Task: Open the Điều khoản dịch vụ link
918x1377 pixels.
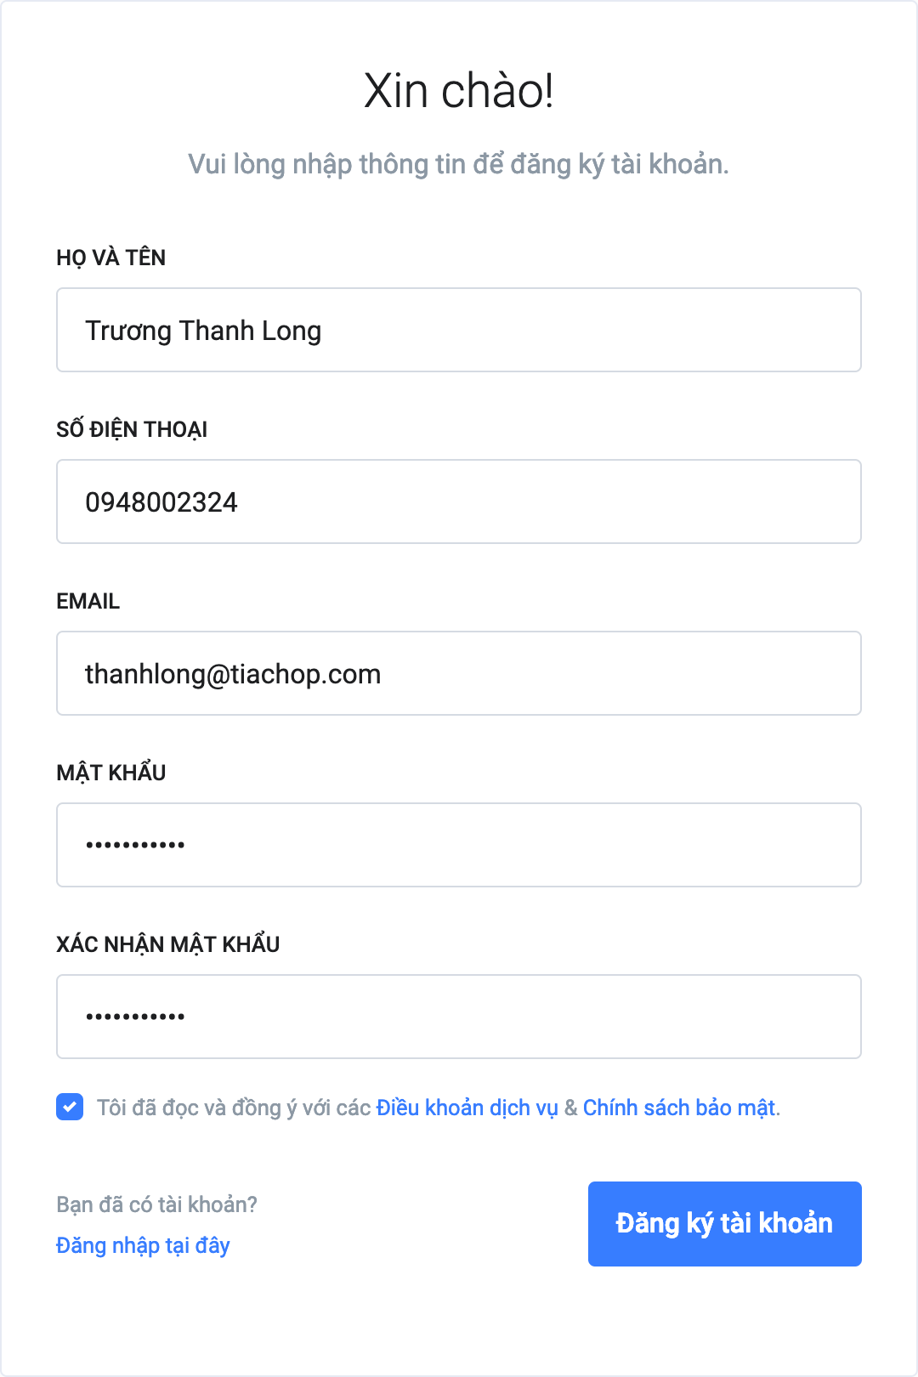Action: click(467, 1108)
